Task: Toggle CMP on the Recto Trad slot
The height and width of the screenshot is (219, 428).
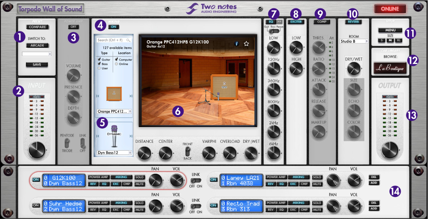Action: point(304,210)
